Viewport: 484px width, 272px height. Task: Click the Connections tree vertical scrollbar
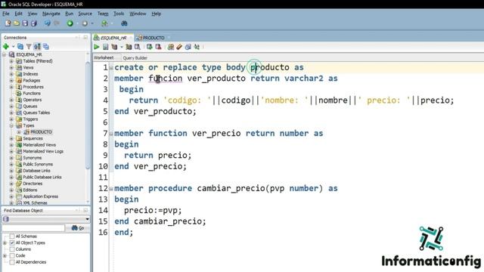coord(88,116)
